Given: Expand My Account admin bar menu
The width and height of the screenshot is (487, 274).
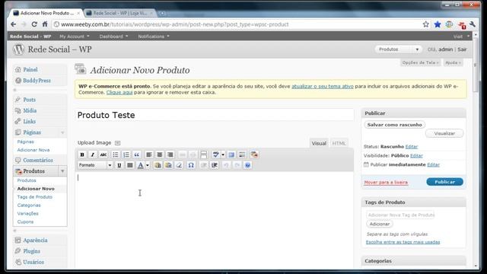Looking at the screenshot, I should [75, 37].
